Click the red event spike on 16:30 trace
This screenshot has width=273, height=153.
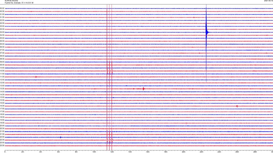[237, 106]
